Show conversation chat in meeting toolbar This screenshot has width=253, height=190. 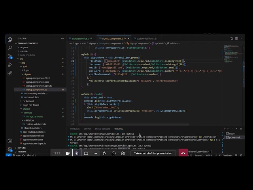tap(113, 153)
